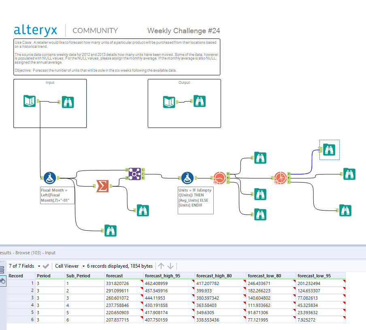Select cell 399.933
This screenshot has width=366, height=330.
pos(220,291)
